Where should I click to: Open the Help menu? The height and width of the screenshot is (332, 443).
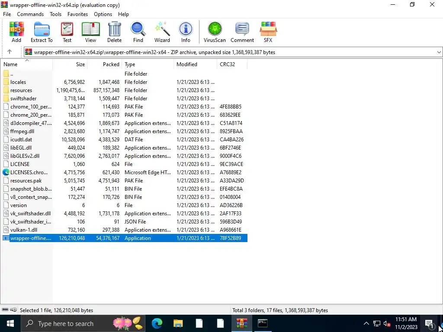123,14
